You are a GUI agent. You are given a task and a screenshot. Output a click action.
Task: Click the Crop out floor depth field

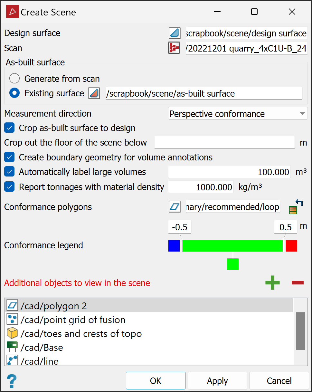(x=224, y=142)
